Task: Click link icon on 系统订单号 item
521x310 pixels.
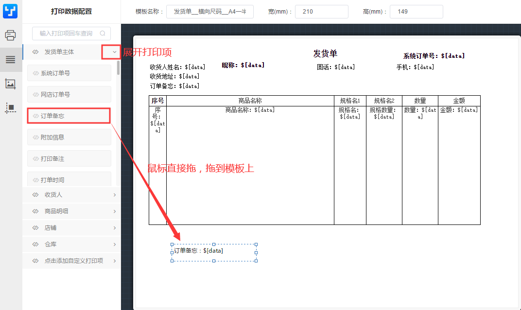Action: point(36,73)
